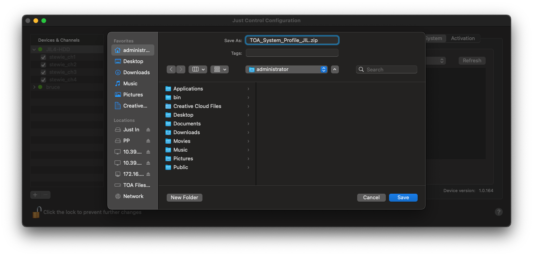This screenshot has width=533, height=256.
Task: Open administrator location popup menu
Action: pos(286,69)
